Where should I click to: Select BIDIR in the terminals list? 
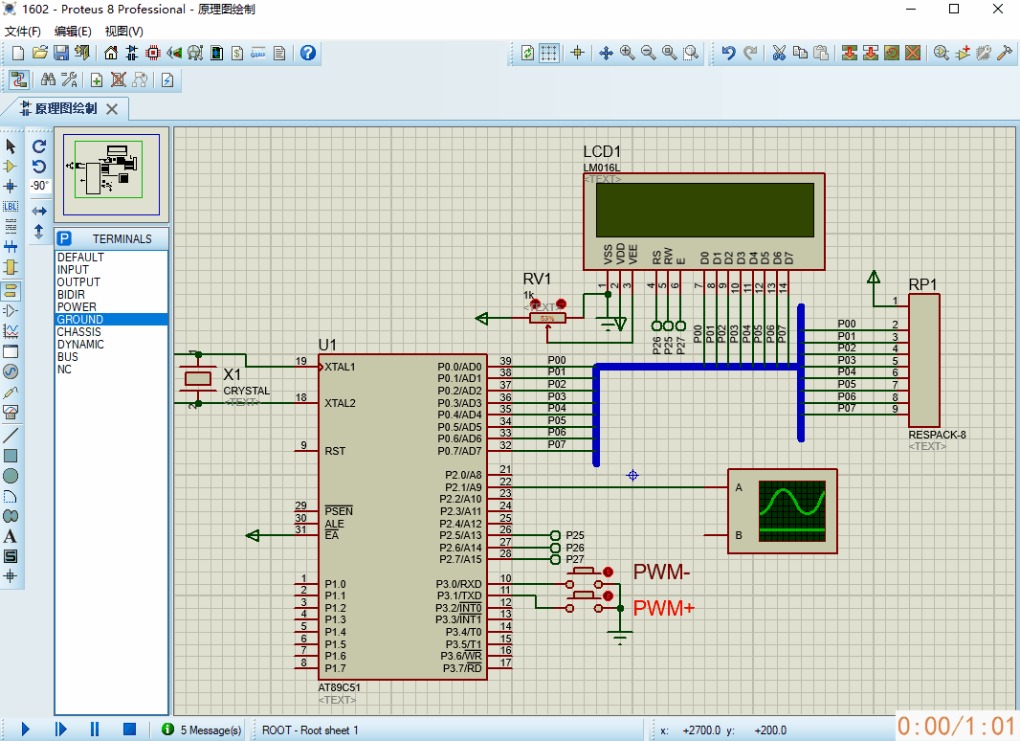(x=111, y=294)
